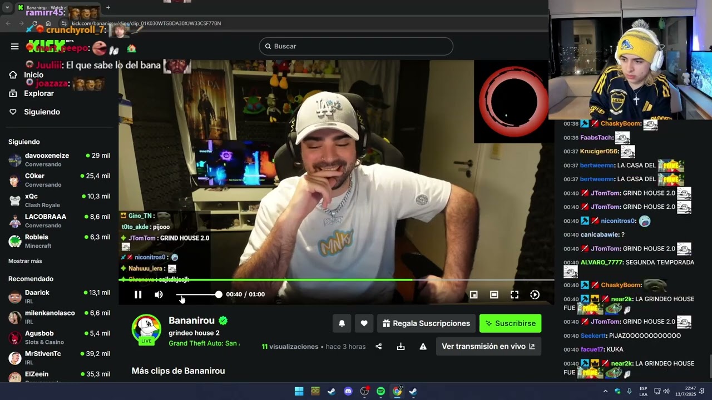Enable mini player mode icon
This screenshot has height=400, width=712.
coord(473,295)
